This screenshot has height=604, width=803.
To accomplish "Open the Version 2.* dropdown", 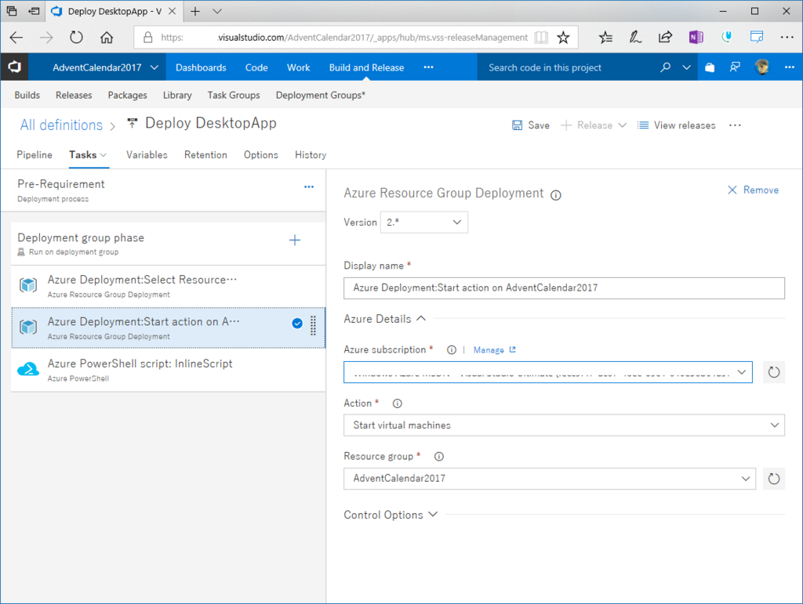I will (x=423, y=222).
